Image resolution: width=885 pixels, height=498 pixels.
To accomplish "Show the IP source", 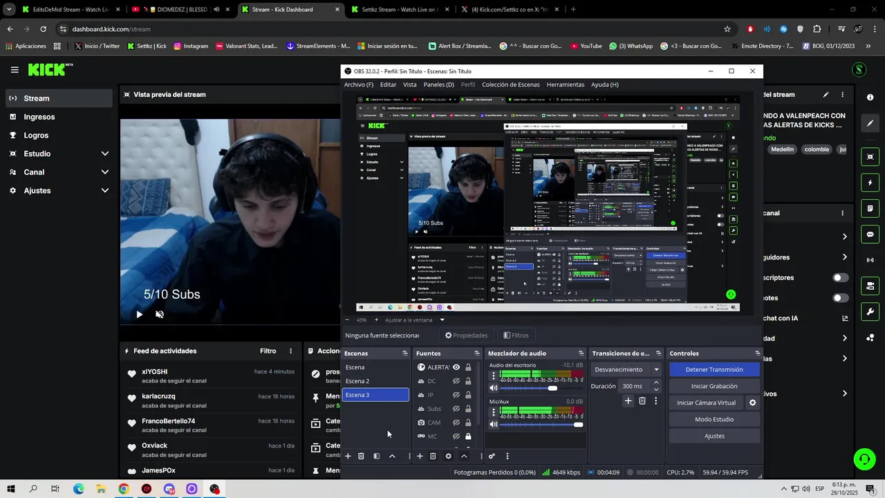I will click(x=456, y=395).
